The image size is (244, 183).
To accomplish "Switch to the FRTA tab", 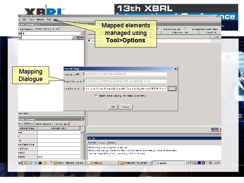I will [x=112, y=143].
